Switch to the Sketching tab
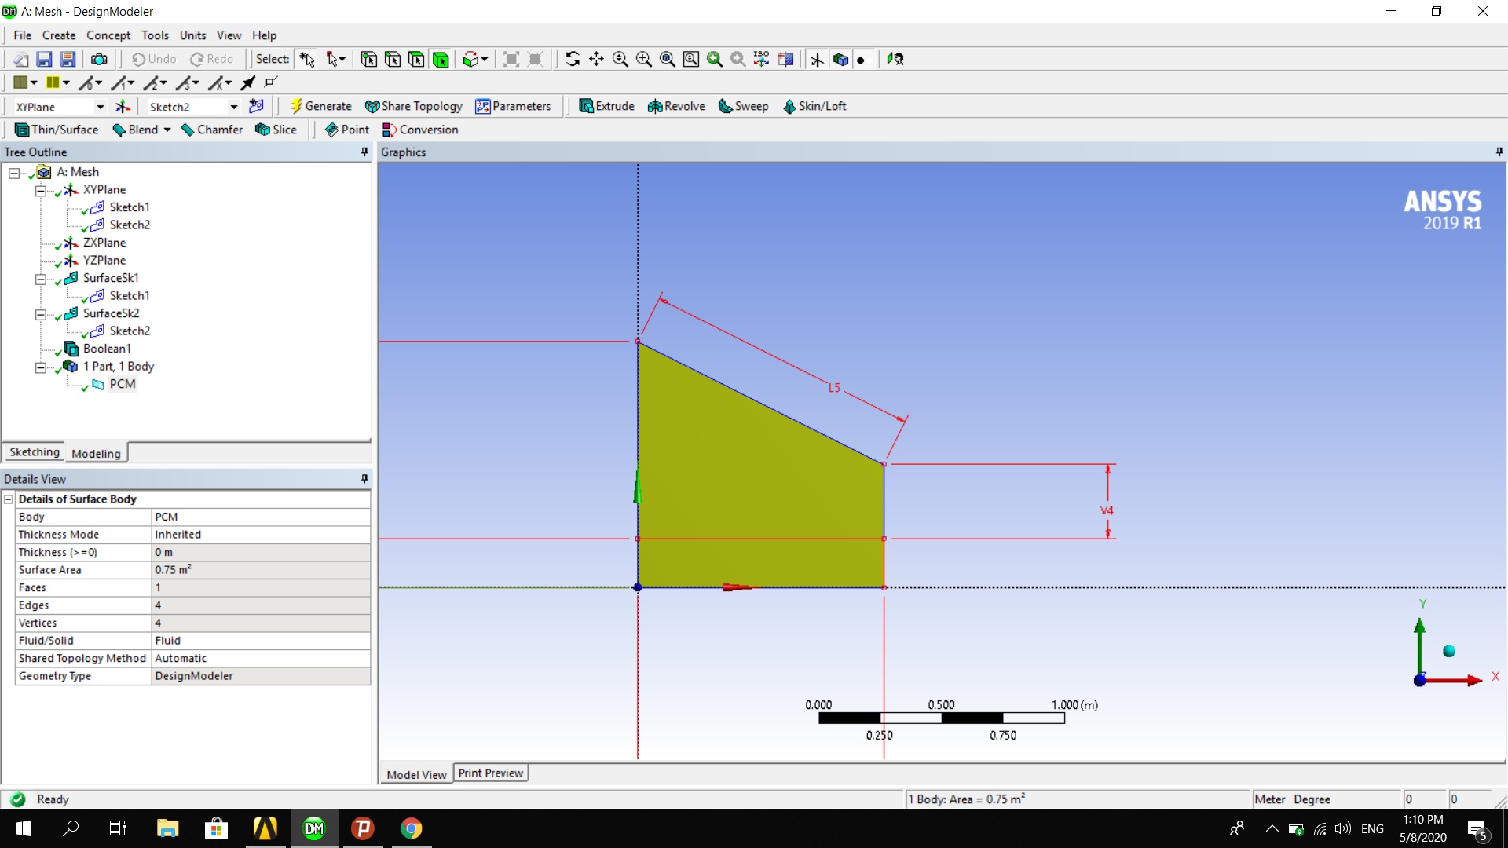The image size is (1508, 848). point(35,452)
